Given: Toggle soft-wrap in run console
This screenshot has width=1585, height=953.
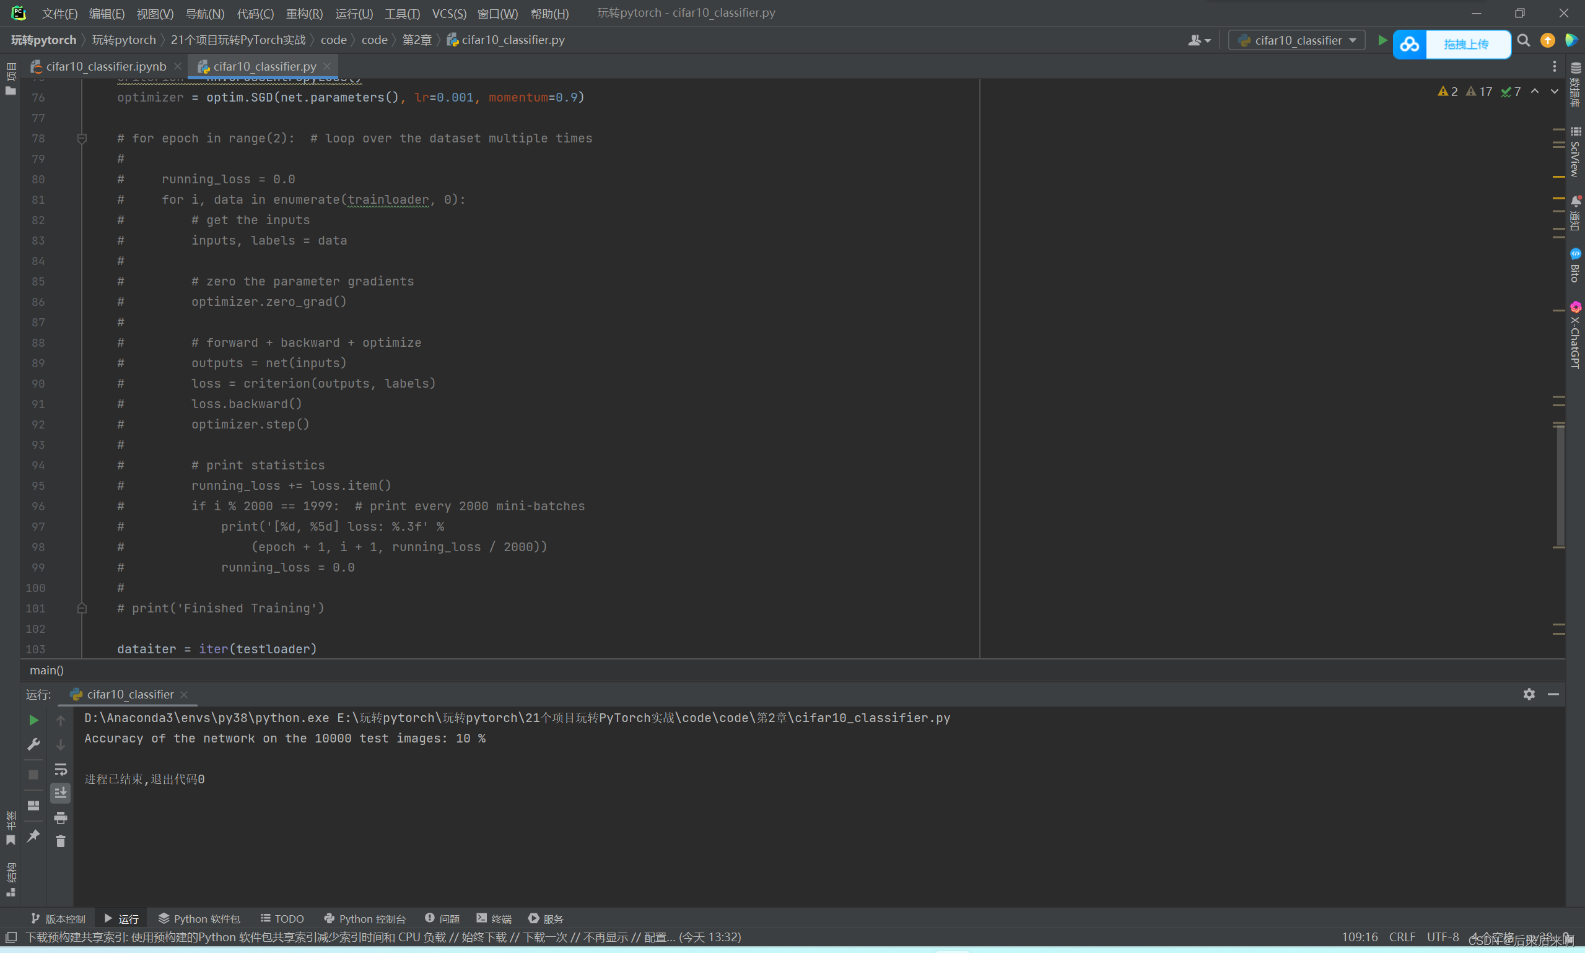Looking at the screenshot, I should [60, 768].
